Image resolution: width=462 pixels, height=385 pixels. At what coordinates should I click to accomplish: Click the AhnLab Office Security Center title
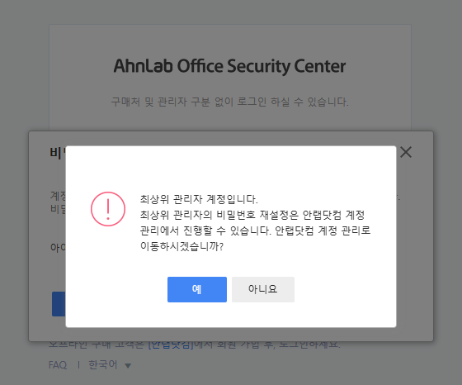click(229, 66)
